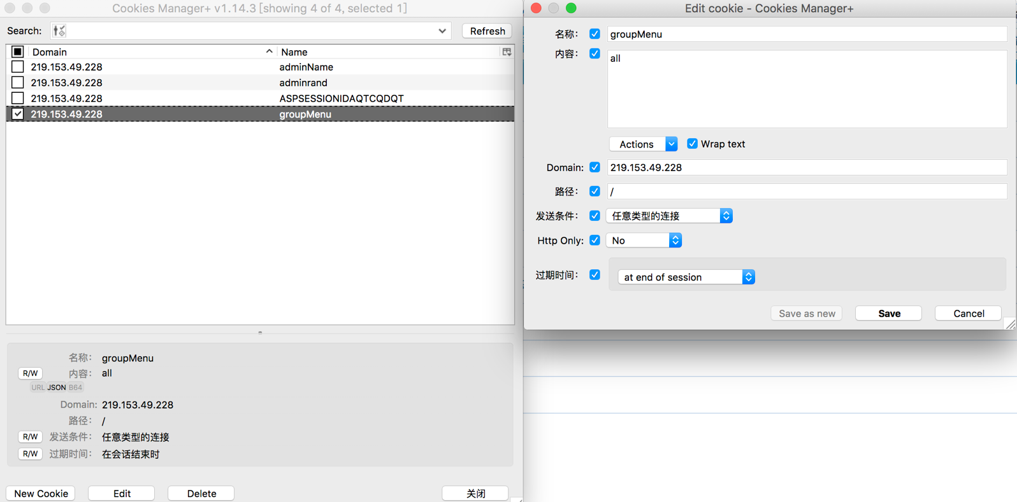Open the 'at end of session' expiry dropdown

[686, 277]
